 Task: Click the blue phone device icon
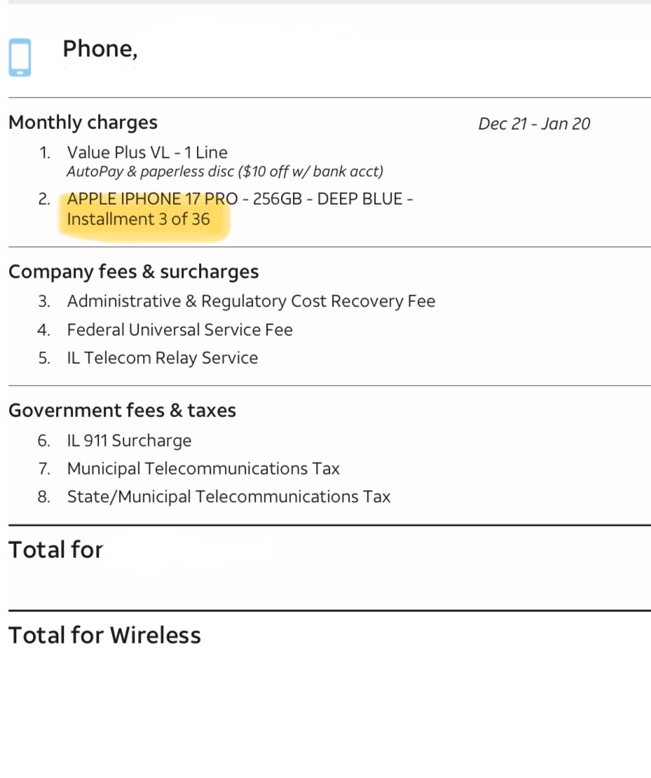click(20, 57)
